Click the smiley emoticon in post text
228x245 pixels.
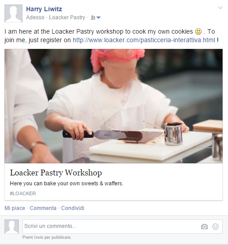198,31
